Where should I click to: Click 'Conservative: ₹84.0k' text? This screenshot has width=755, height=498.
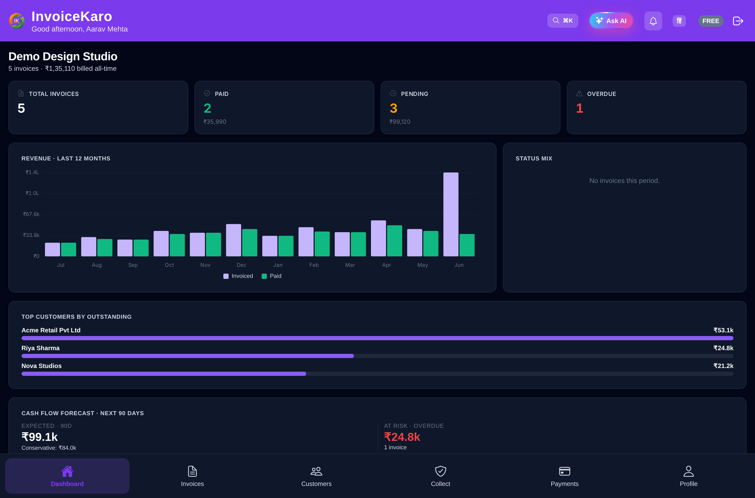click(x=48, y=448)
